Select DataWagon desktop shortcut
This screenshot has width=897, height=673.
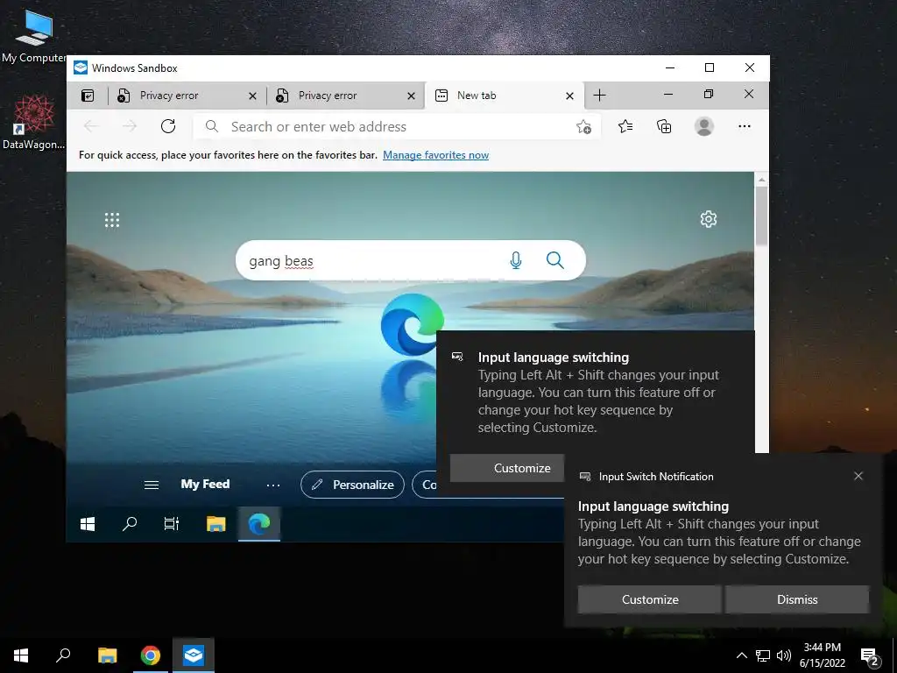[x=34, y=122]
